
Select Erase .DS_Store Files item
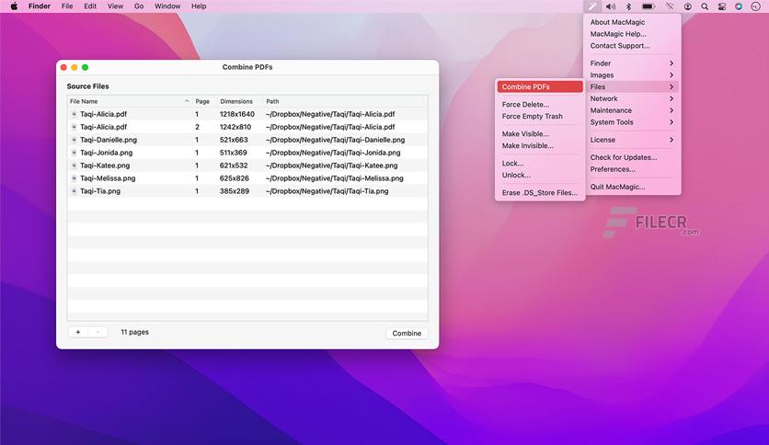(x=540, y=192)
